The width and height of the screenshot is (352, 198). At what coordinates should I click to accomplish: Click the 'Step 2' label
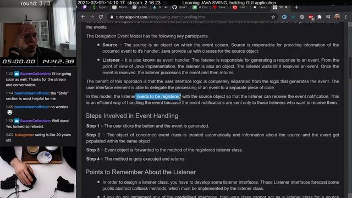[93, 135]
